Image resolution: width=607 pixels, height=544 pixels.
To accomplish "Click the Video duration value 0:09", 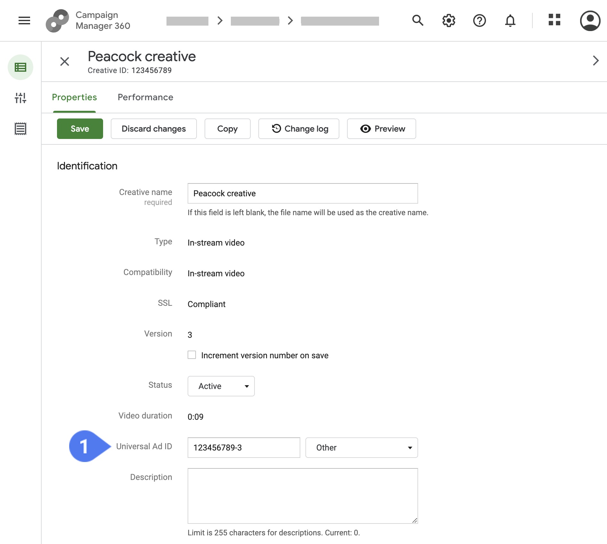I will coord(196,417).
